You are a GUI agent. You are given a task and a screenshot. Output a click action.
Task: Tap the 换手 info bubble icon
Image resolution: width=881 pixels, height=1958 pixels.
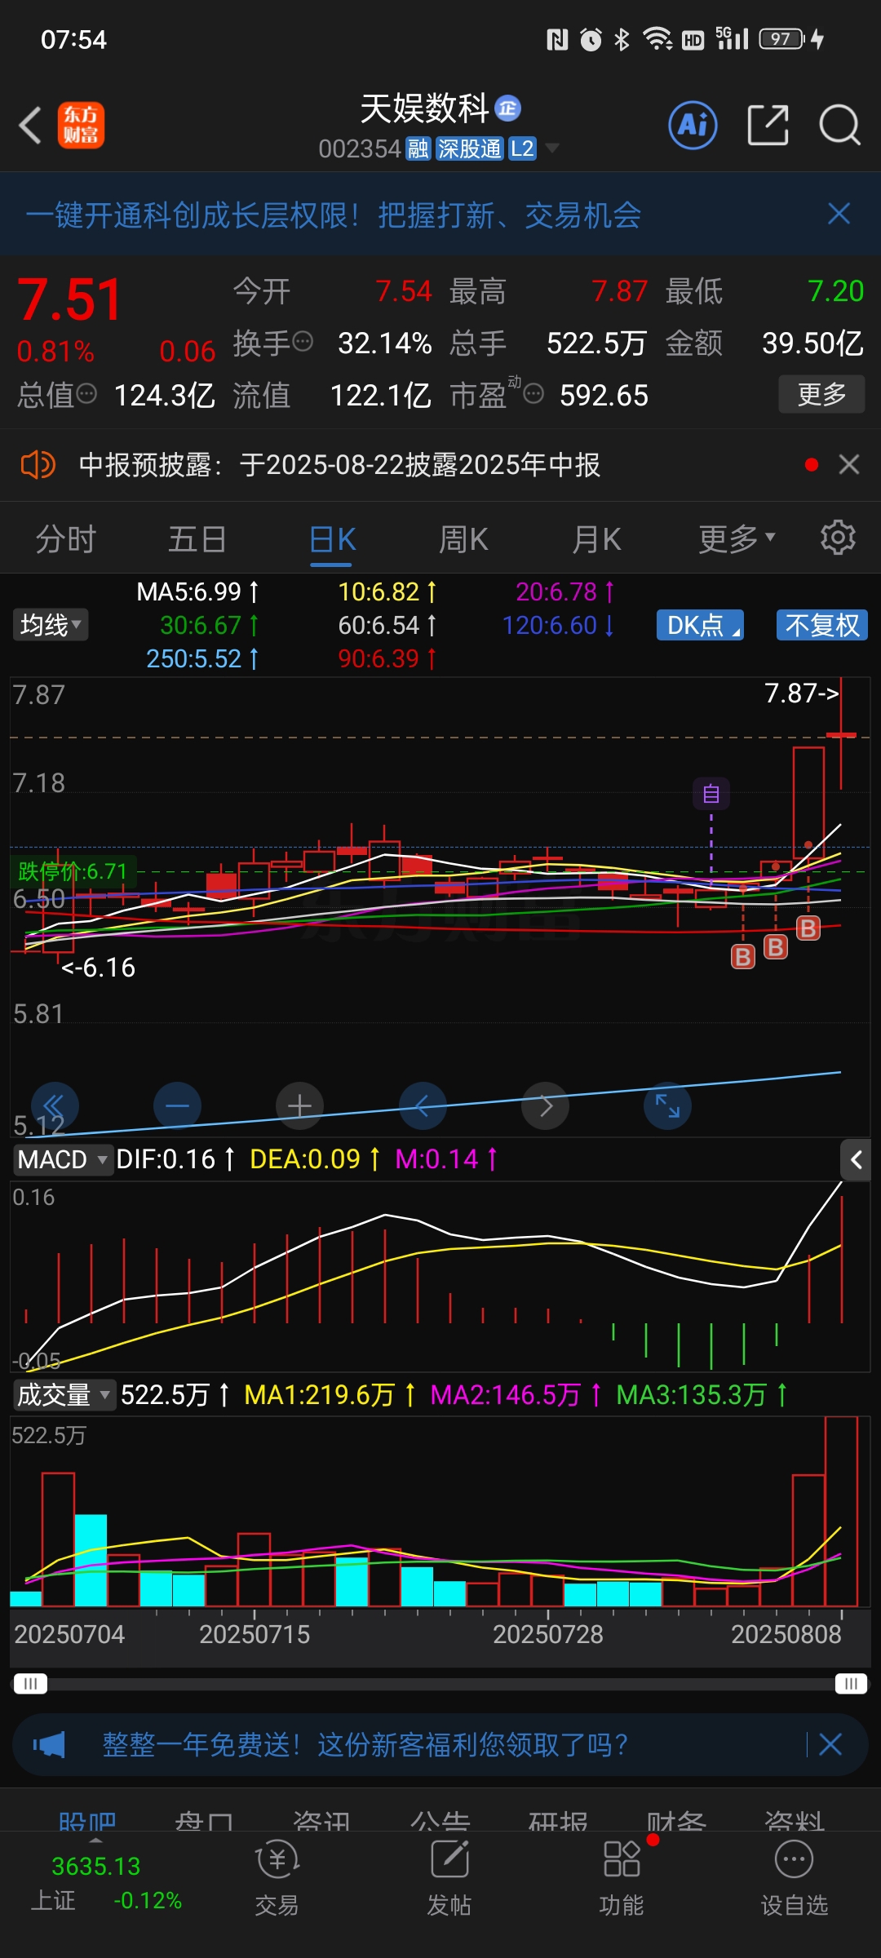pos(303,341)
